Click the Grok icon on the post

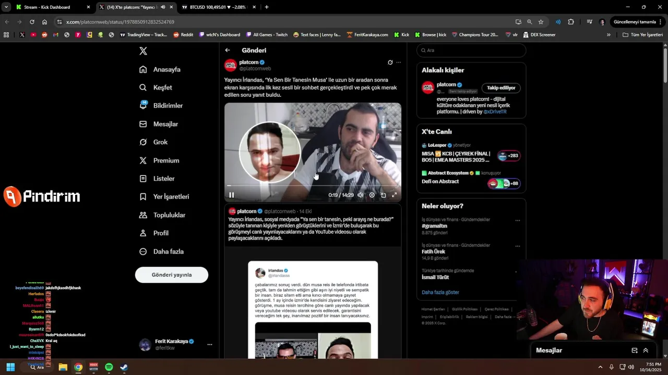point(390,63)
